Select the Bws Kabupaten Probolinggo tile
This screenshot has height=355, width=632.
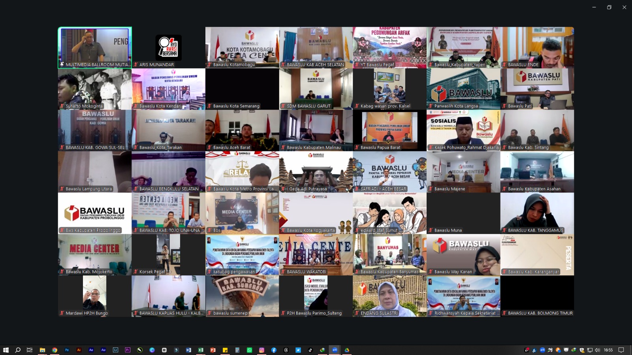point(95,213)
